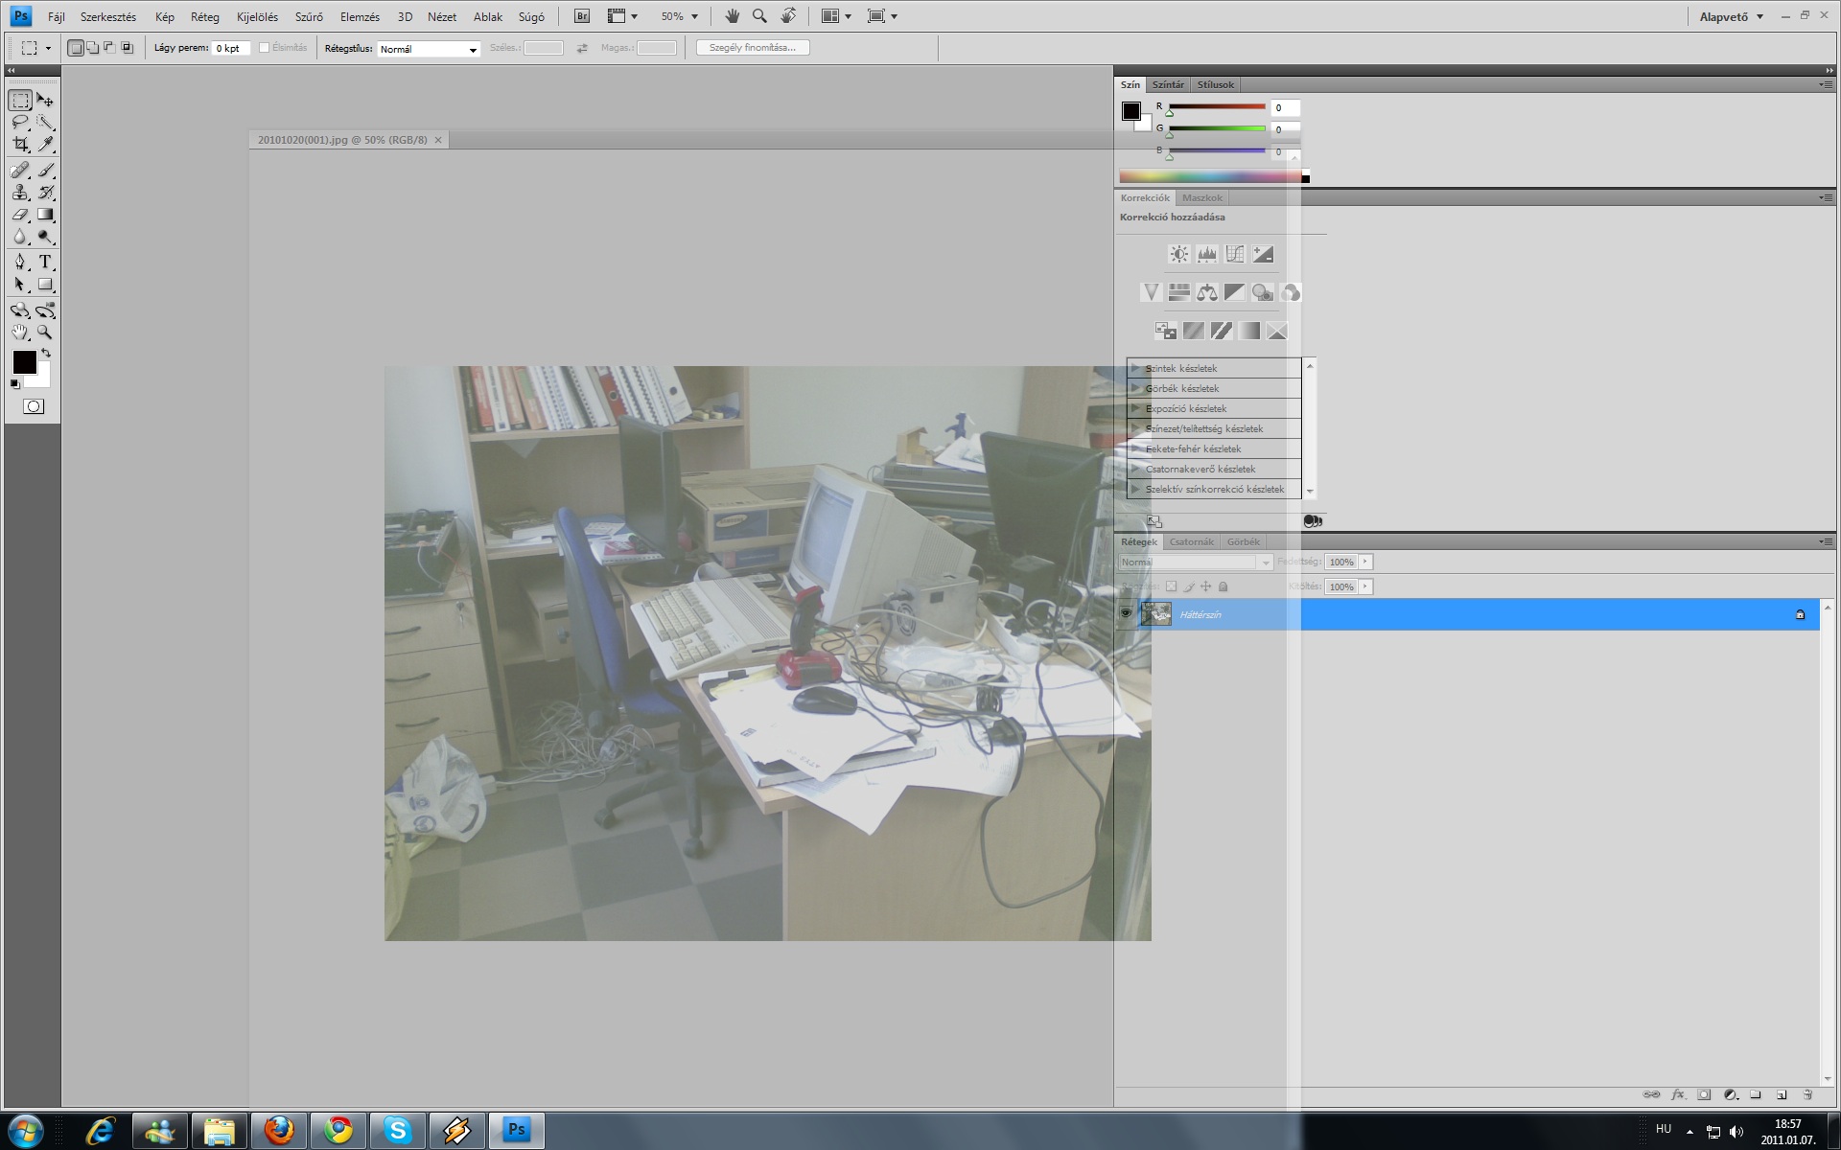Select the Zoom tool in toolbox

45,333
